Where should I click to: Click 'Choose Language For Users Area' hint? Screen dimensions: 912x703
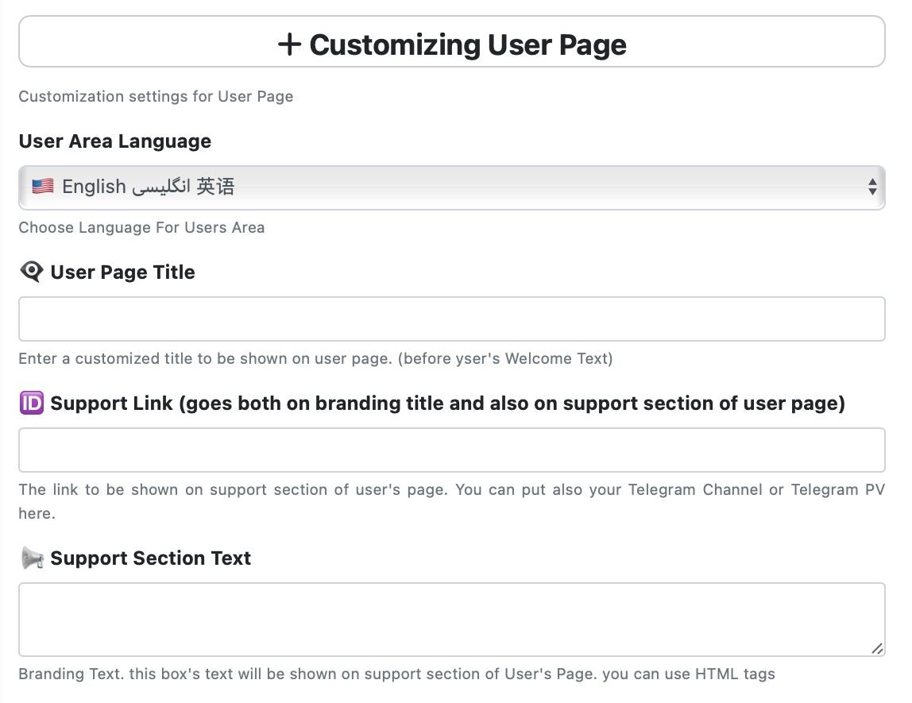(x=141, y=227)
